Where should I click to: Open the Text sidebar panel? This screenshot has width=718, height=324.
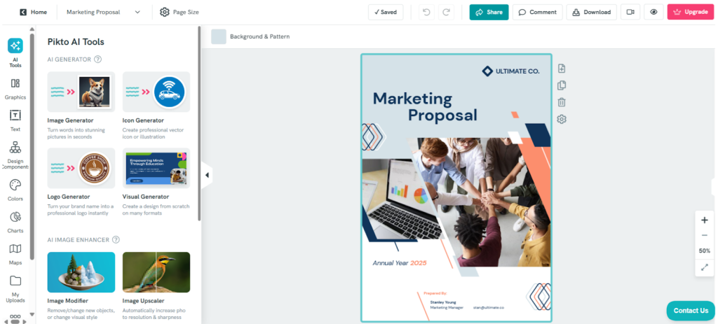(x=15, y=120)
